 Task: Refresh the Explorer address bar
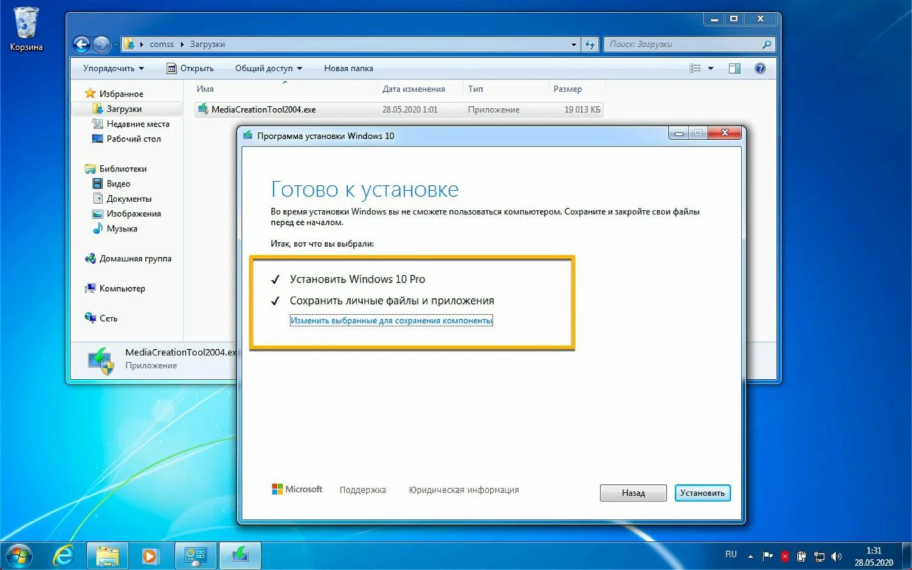click(590, 44)
